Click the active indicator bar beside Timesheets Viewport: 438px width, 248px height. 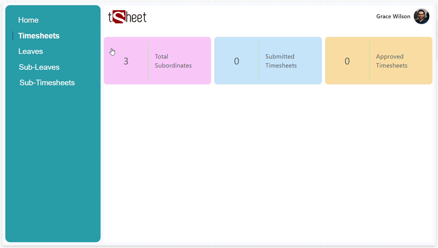coord(13,36)
